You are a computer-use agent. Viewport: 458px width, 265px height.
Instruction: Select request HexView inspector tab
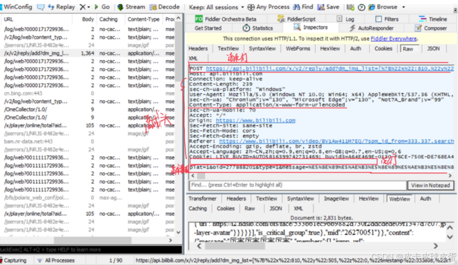[x=330, y=48]
